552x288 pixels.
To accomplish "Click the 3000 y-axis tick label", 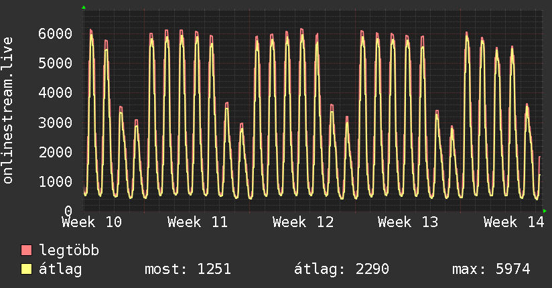I will (x=56, y=123).
